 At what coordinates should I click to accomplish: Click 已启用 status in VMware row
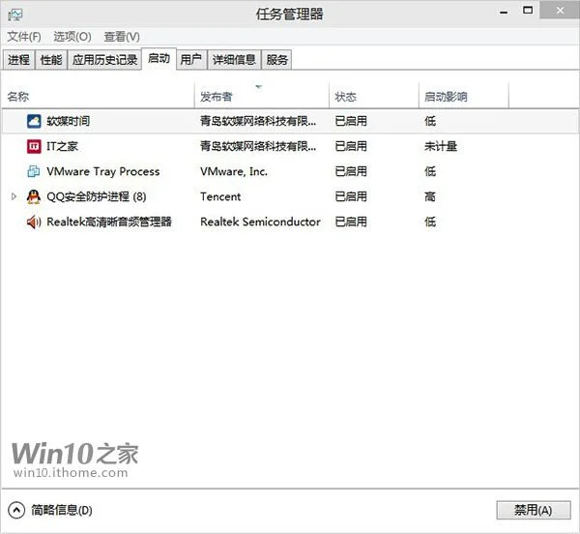(351, 171)
